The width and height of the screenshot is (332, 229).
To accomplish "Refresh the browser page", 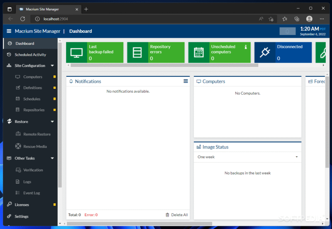I will 22,19.
